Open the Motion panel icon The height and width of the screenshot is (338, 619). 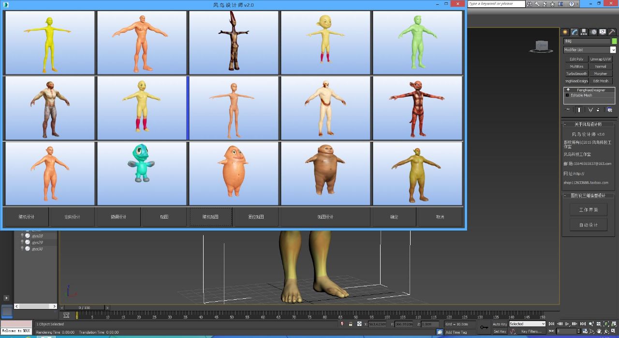point(593,32)
